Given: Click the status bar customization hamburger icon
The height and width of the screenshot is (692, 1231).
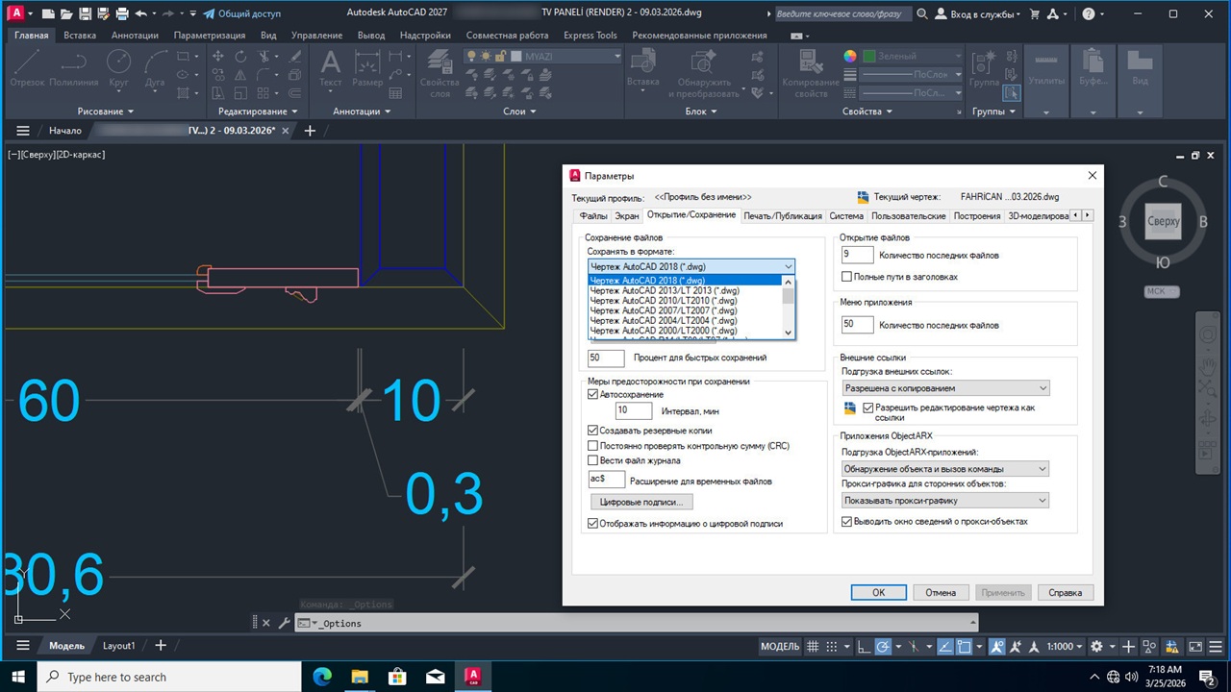Looking at the screenshot, I should click(1215, 647).
